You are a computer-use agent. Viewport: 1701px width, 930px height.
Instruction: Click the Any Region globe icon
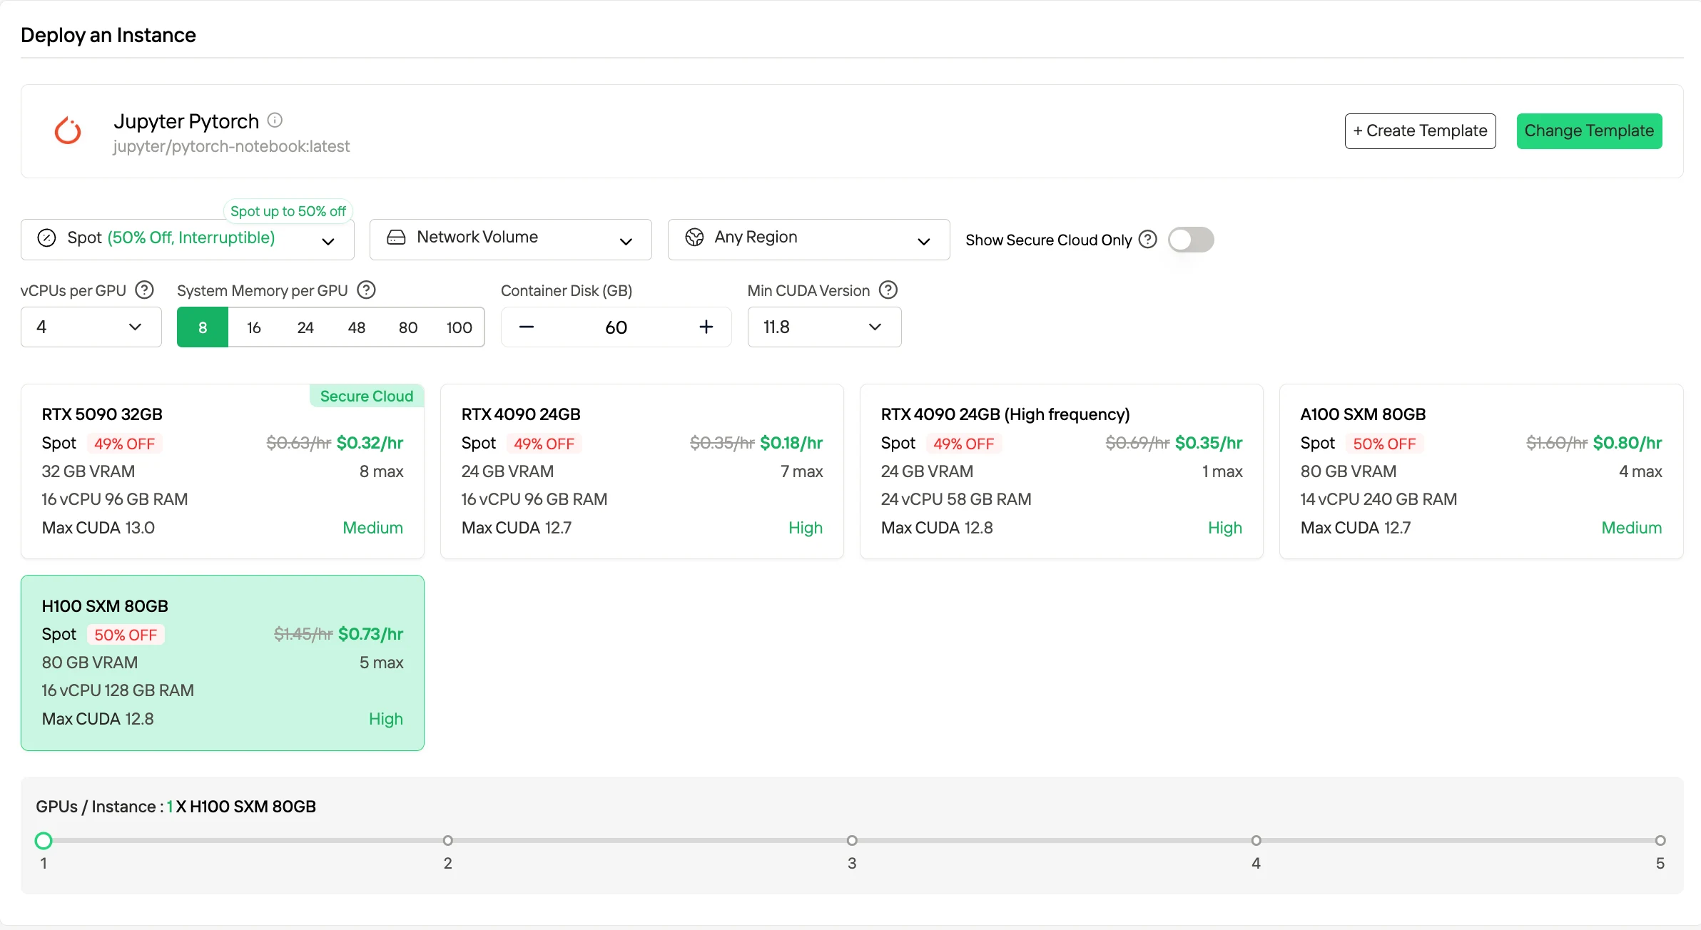coord(694,237)
